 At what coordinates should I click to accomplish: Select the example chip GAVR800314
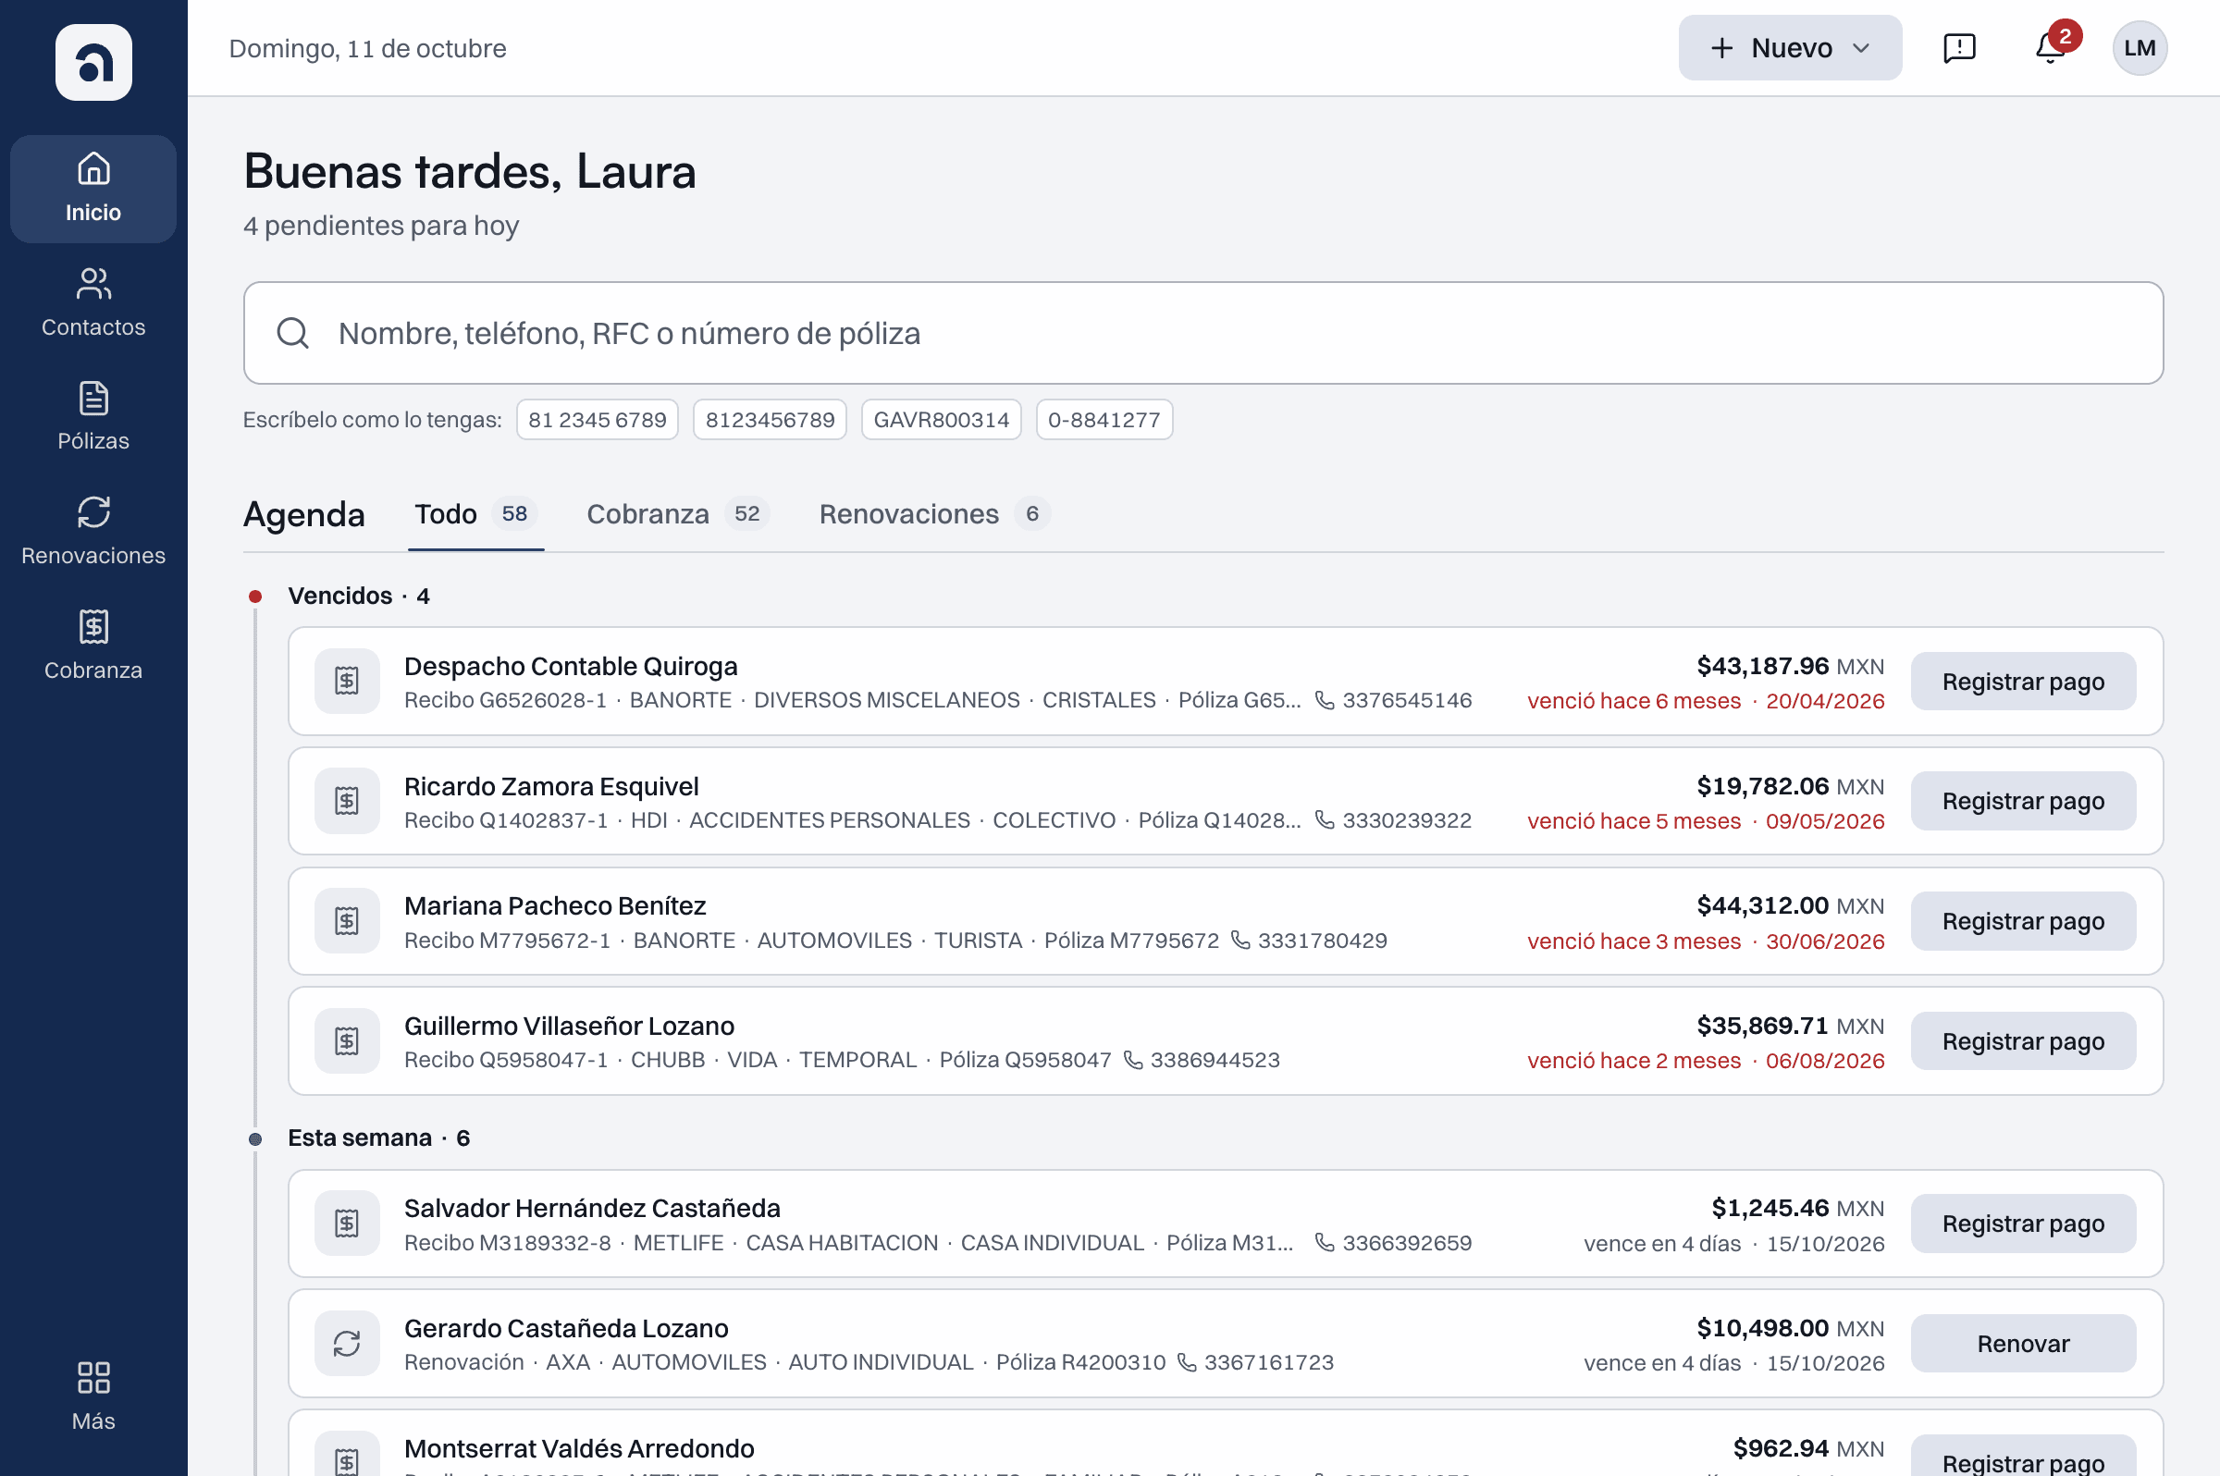pos(941,420)
